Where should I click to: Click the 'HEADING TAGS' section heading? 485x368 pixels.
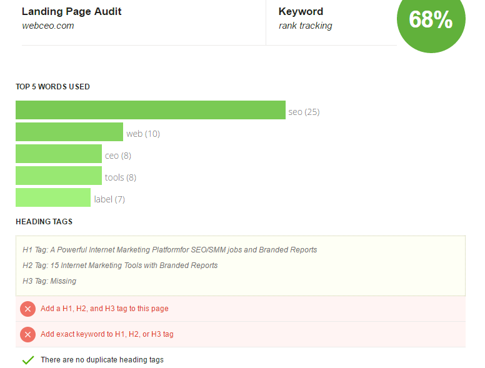click(x=44, y=221)
